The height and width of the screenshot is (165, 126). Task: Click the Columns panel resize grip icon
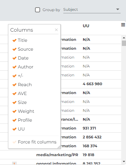click(x=59, y=147)
